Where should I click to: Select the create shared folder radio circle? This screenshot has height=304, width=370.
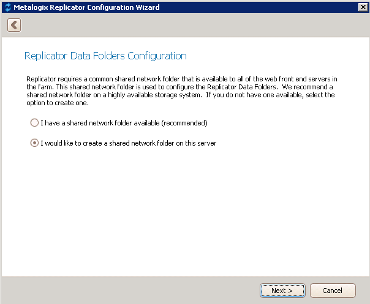[x=35, y=144]
